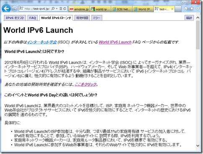Click the italic text 'あなたの地域の開始時間を確認するには'
203x154 pixels.
[39, 85]
